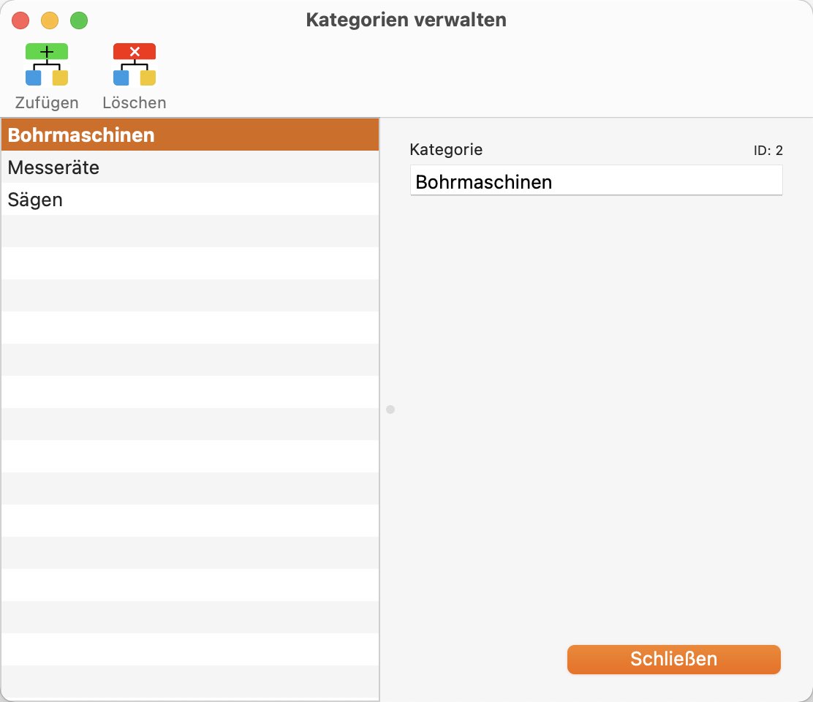The image size is (813, 702).
Task: Click the 'ID: 2' label
Action: point(768,151)
